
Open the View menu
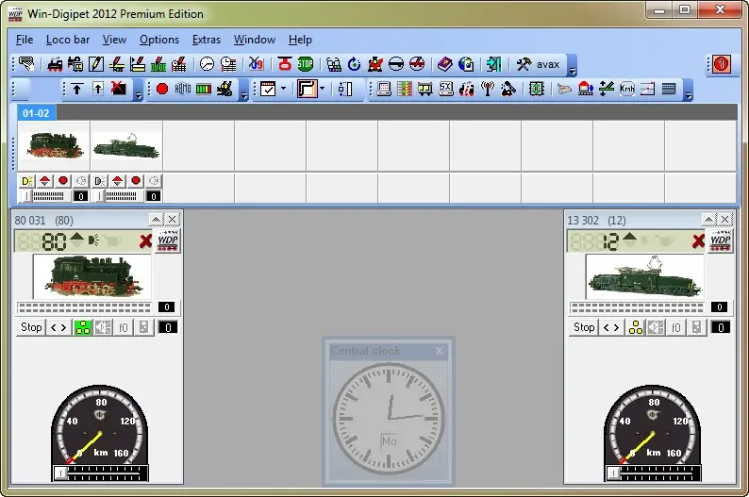(114, 40)
